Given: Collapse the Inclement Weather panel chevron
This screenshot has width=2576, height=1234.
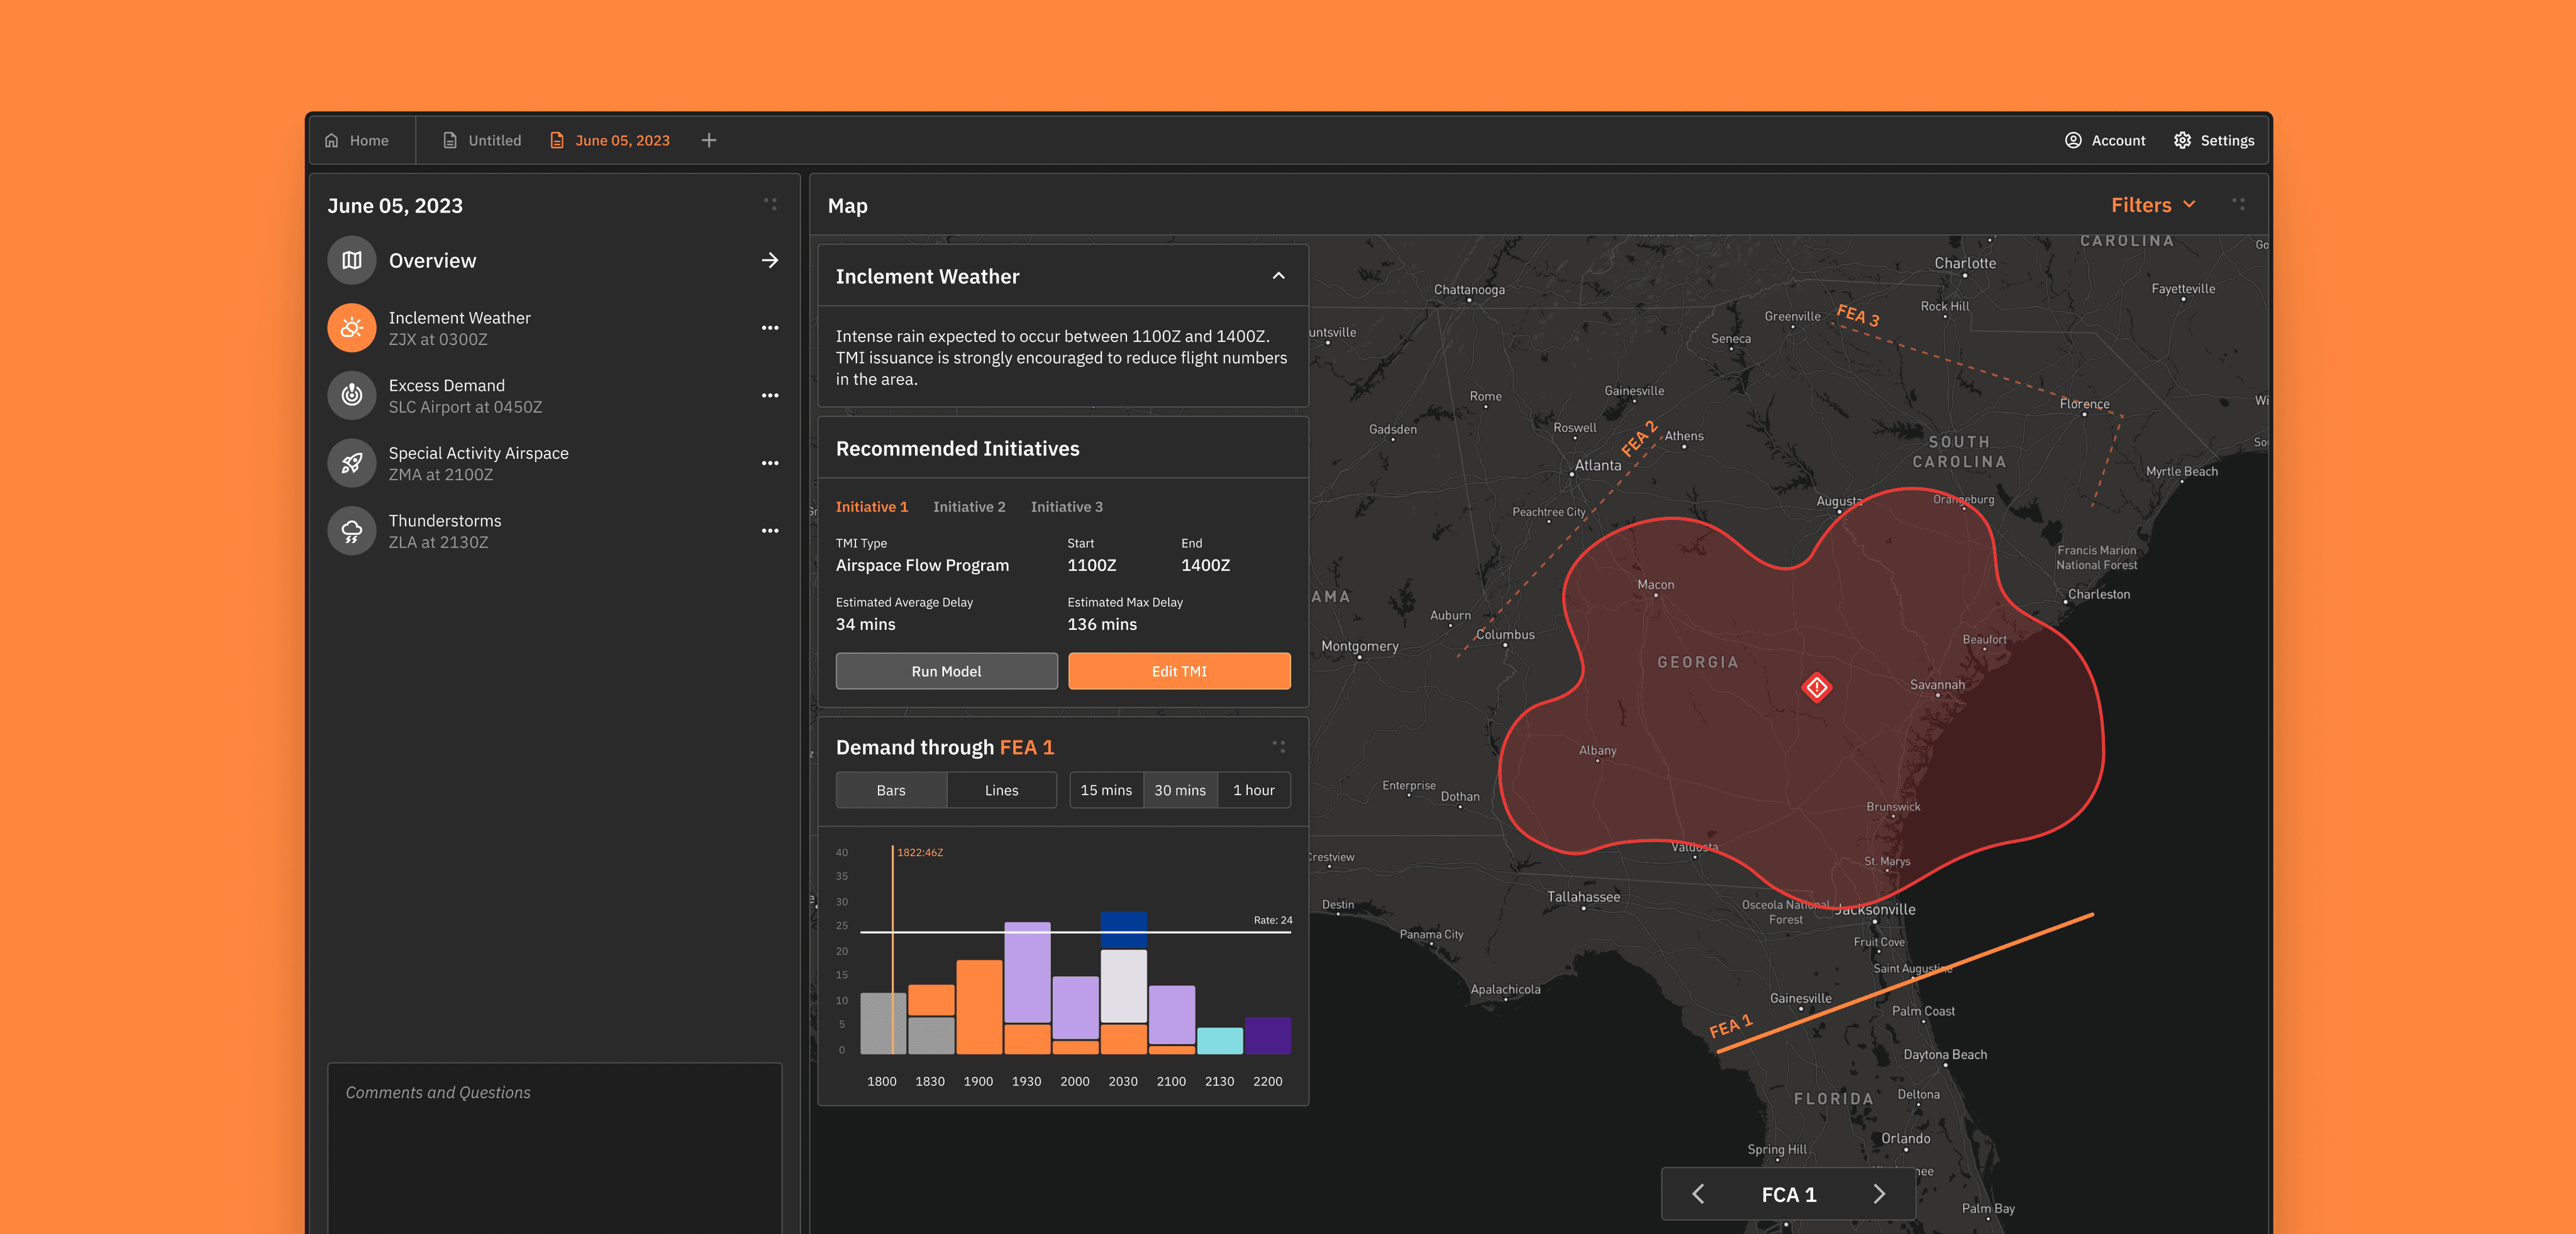Looking at the screenshot, I should (x=1278, y=277).
